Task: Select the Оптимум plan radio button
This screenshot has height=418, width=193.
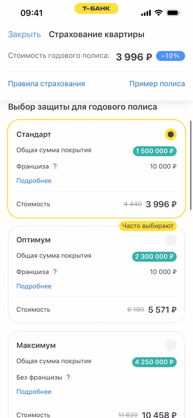Action: tap(171, 240)
